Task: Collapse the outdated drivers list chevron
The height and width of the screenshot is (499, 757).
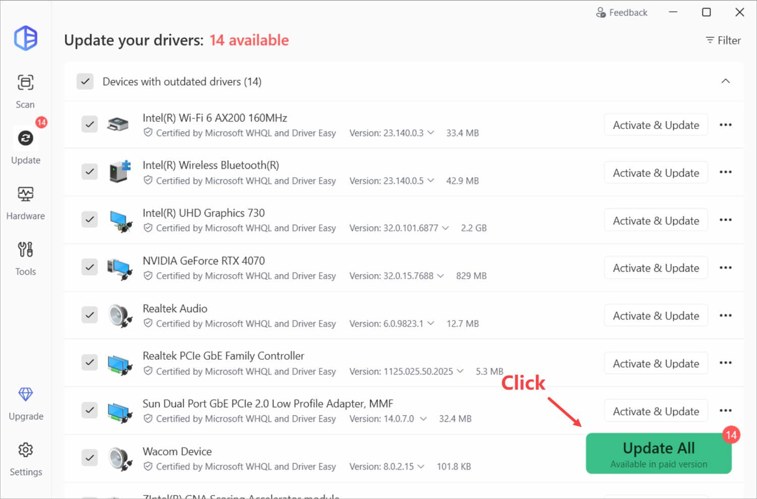Action: tap(725, 81)
